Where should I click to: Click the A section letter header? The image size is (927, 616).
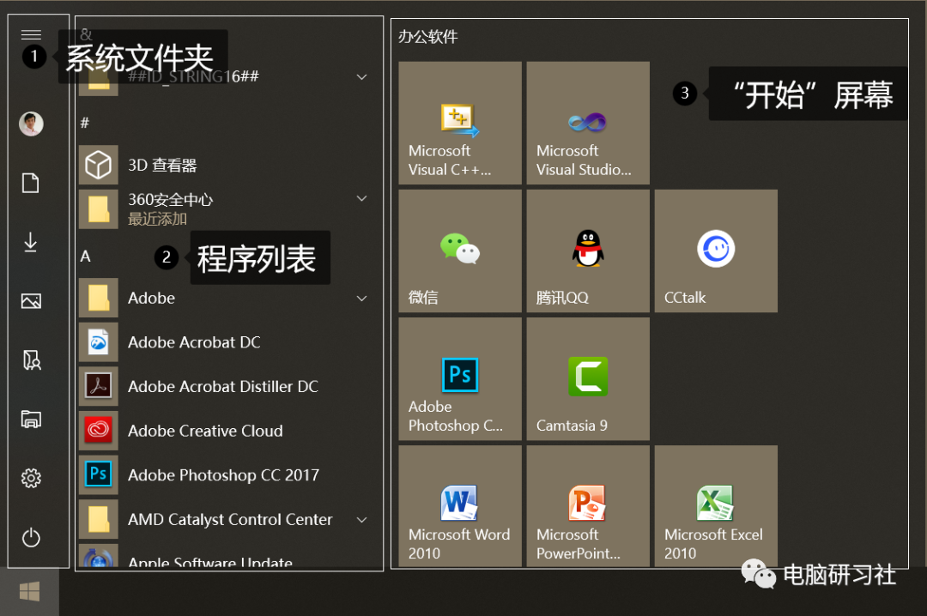pyautogui.click(x=86, y=256)
